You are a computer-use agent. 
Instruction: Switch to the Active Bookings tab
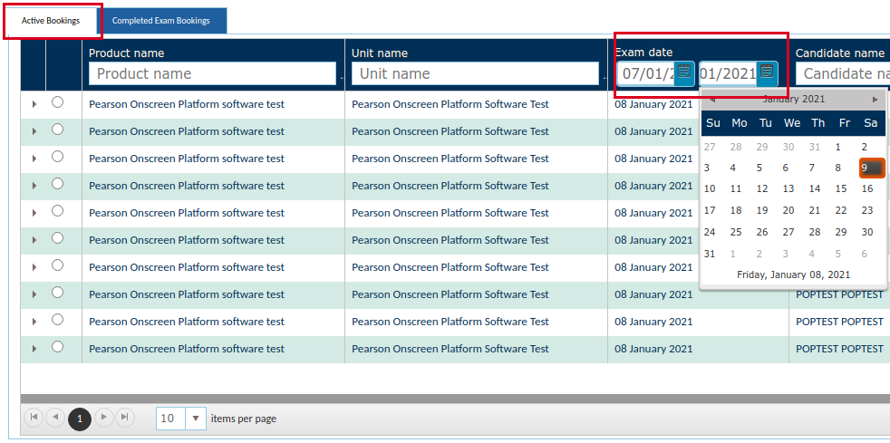click(51, 20)
